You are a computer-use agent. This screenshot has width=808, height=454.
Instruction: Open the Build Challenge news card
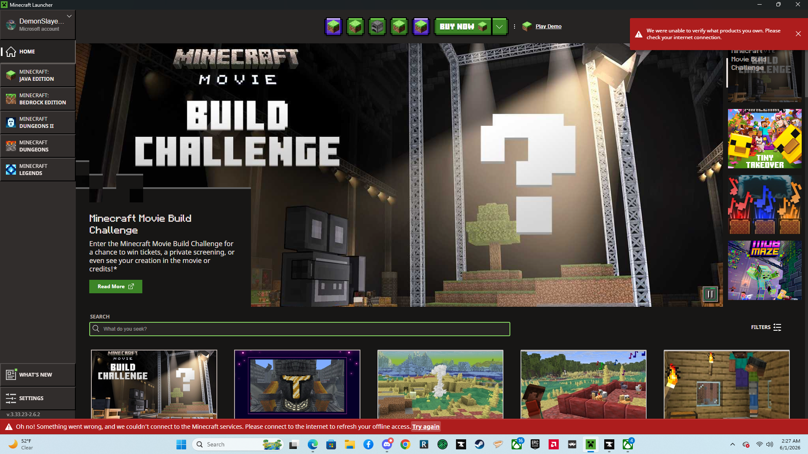(x=154, y=384)
